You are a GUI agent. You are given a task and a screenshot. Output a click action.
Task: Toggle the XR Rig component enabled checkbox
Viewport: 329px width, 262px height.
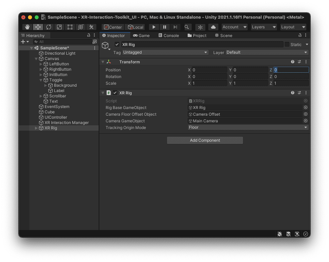pos(115,93)
